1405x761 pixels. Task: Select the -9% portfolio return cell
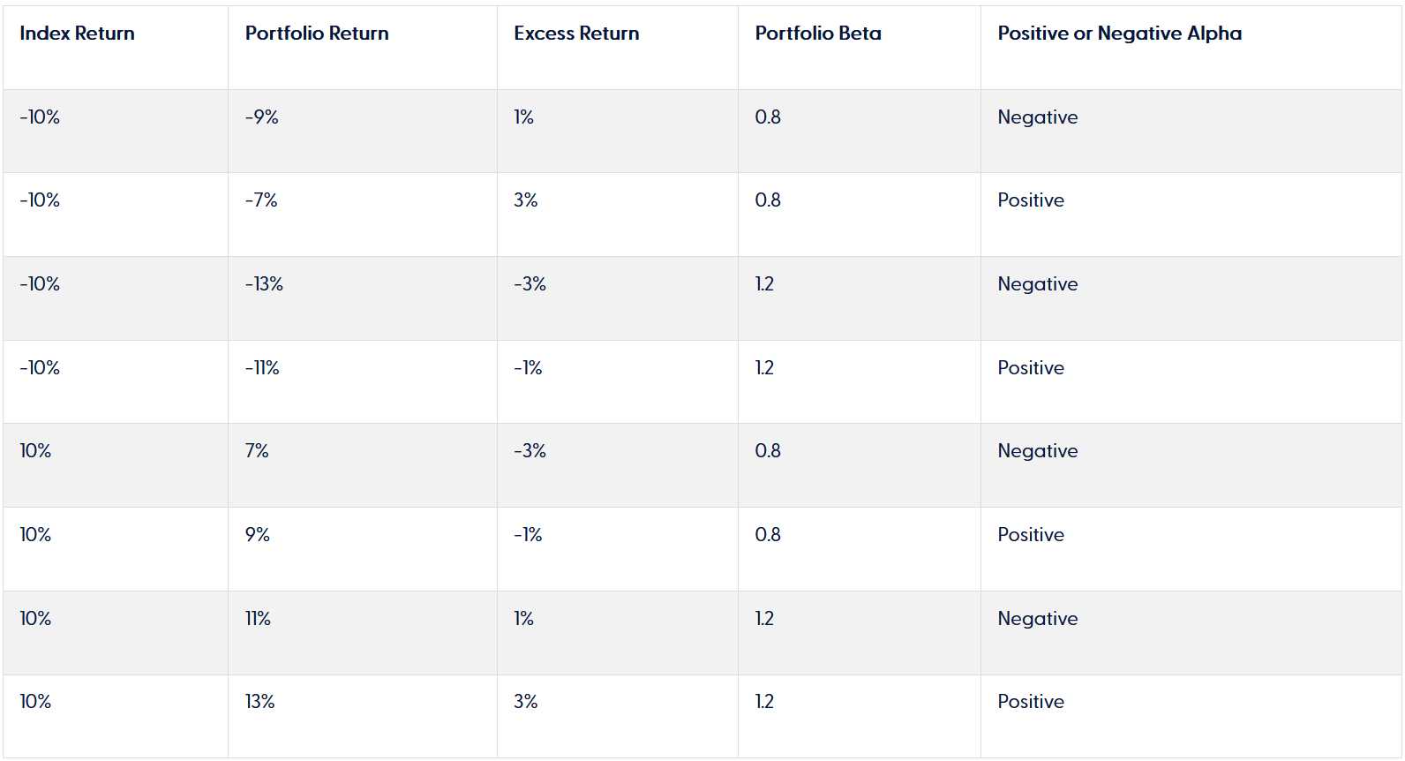[x=262, y=117]
